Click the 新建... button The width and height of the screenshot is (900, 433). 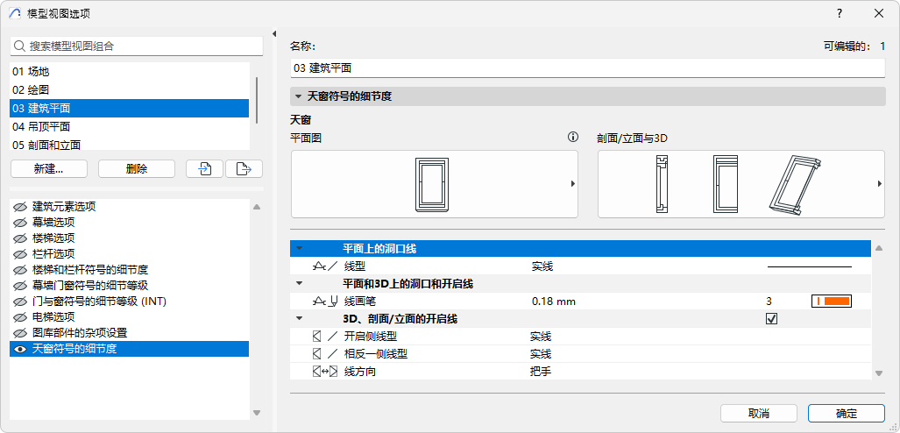tap(49, 169)
